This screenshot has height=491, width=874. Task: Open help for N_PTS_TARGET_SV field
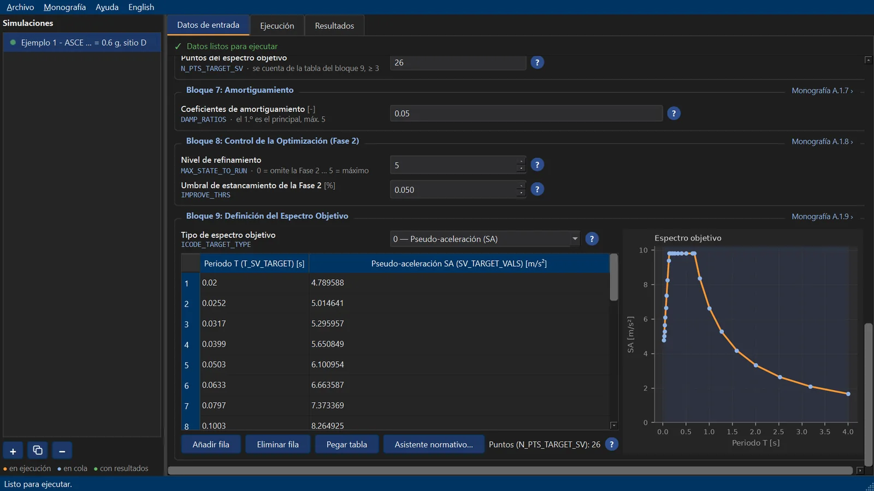[x=537, y=63]
